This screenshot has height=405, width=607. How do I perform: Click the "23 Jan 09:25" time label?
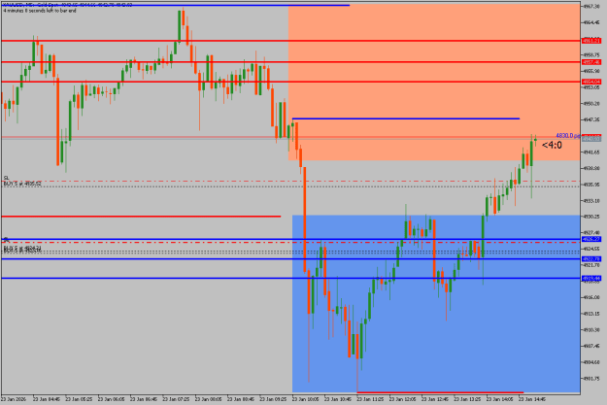(273, 399)
